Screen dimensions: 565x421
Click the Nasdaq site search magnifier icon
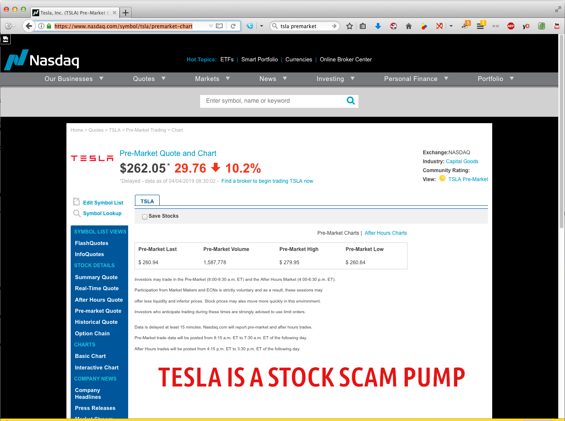click(x=351, y=101)
